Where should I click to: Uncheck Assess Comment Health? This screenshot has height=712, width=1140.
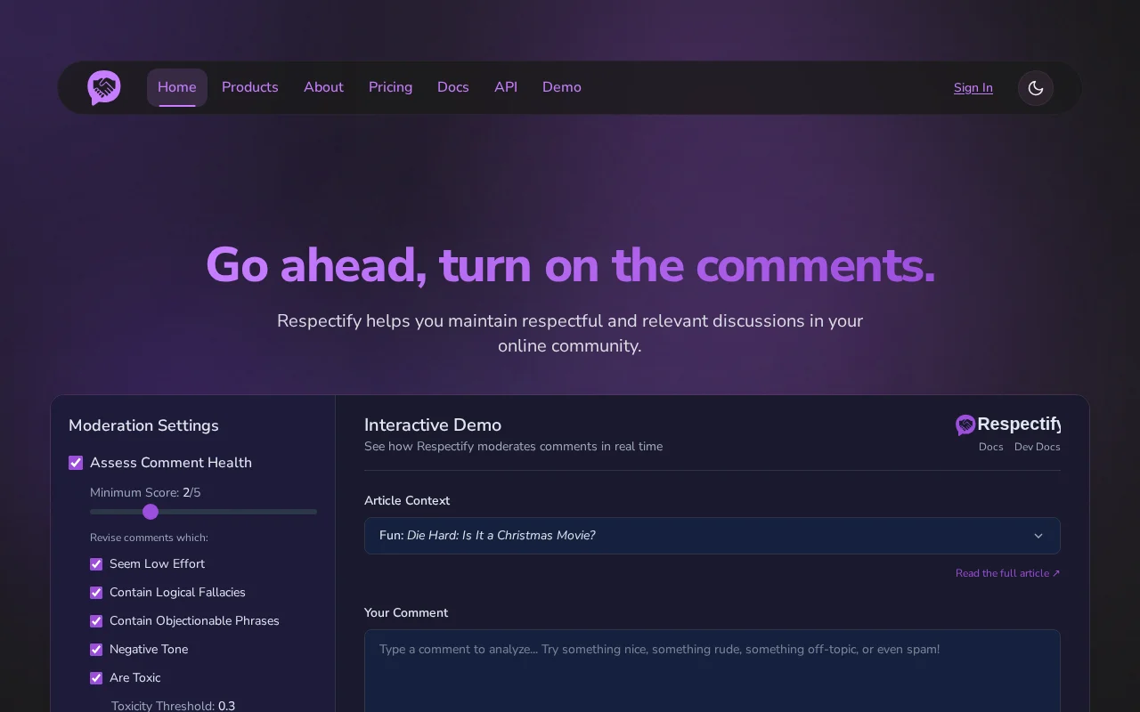click(76, 463)
